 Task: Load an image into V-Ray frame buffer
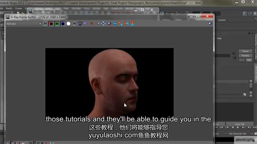[x=86, y=24]
